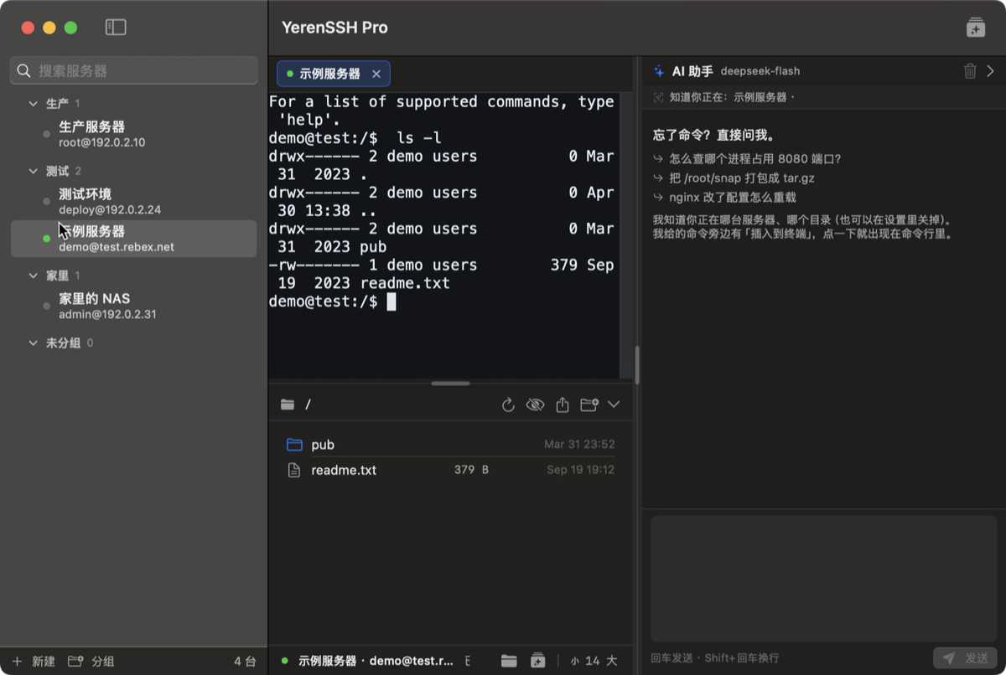Open the pub folder
Viewport: 1006px width, 675px height.
tap(450, 445)
